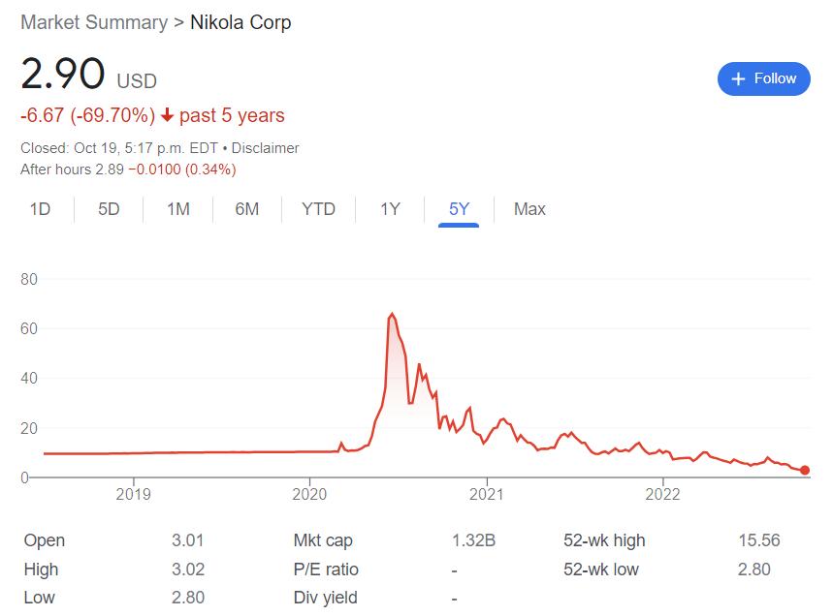Click the Nikola Corp title text

240,22
